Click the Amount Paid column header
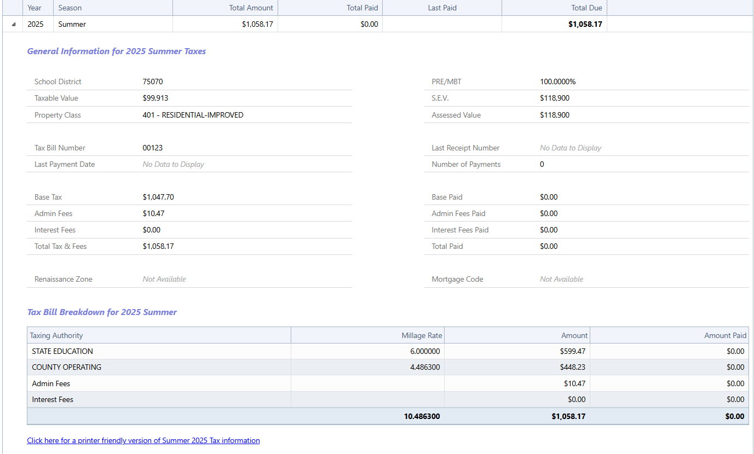This screenshot has height=454, width=754. pyautogui.click(x=725, y=335)
